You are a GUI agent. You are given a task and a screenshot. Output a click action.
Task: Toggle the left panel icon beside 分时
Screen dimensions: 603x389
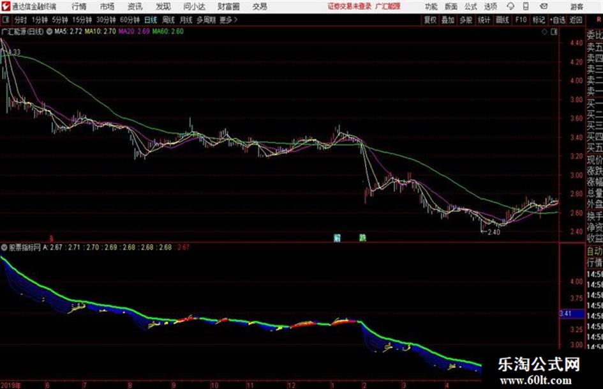5,20
